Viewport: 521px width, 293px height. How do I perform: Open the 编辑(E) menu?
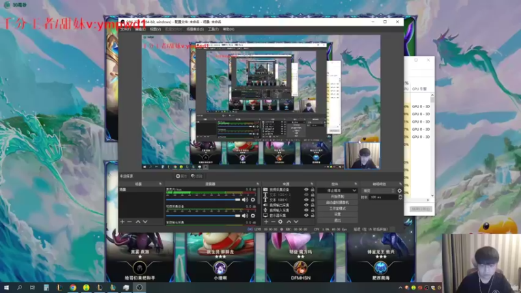point(140,29)
